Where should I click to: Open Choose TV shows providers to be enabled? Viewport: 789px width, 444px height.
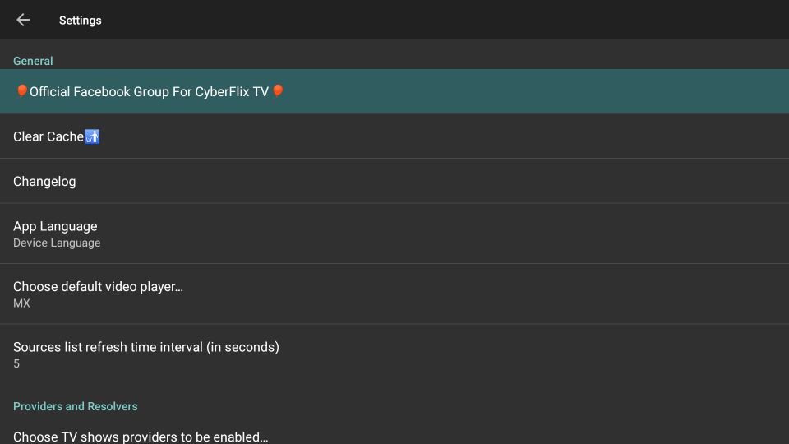click(x=394, y=436)
